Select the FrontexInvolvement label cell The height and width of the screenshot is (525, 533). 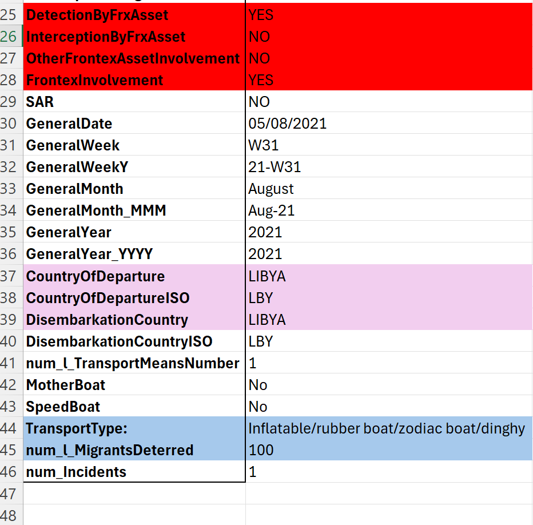pyautogui.click(x=94, y=80)
